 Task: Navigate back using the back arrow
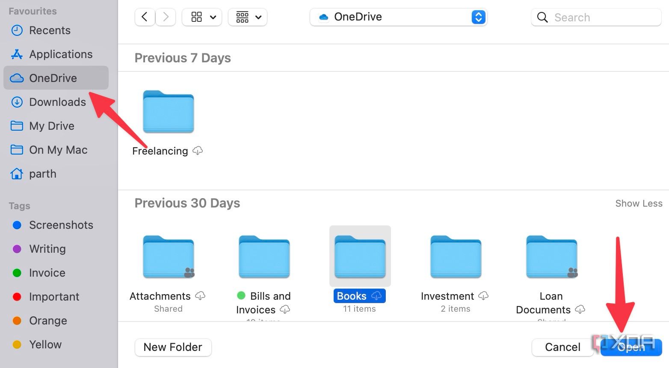pos(144,17)
